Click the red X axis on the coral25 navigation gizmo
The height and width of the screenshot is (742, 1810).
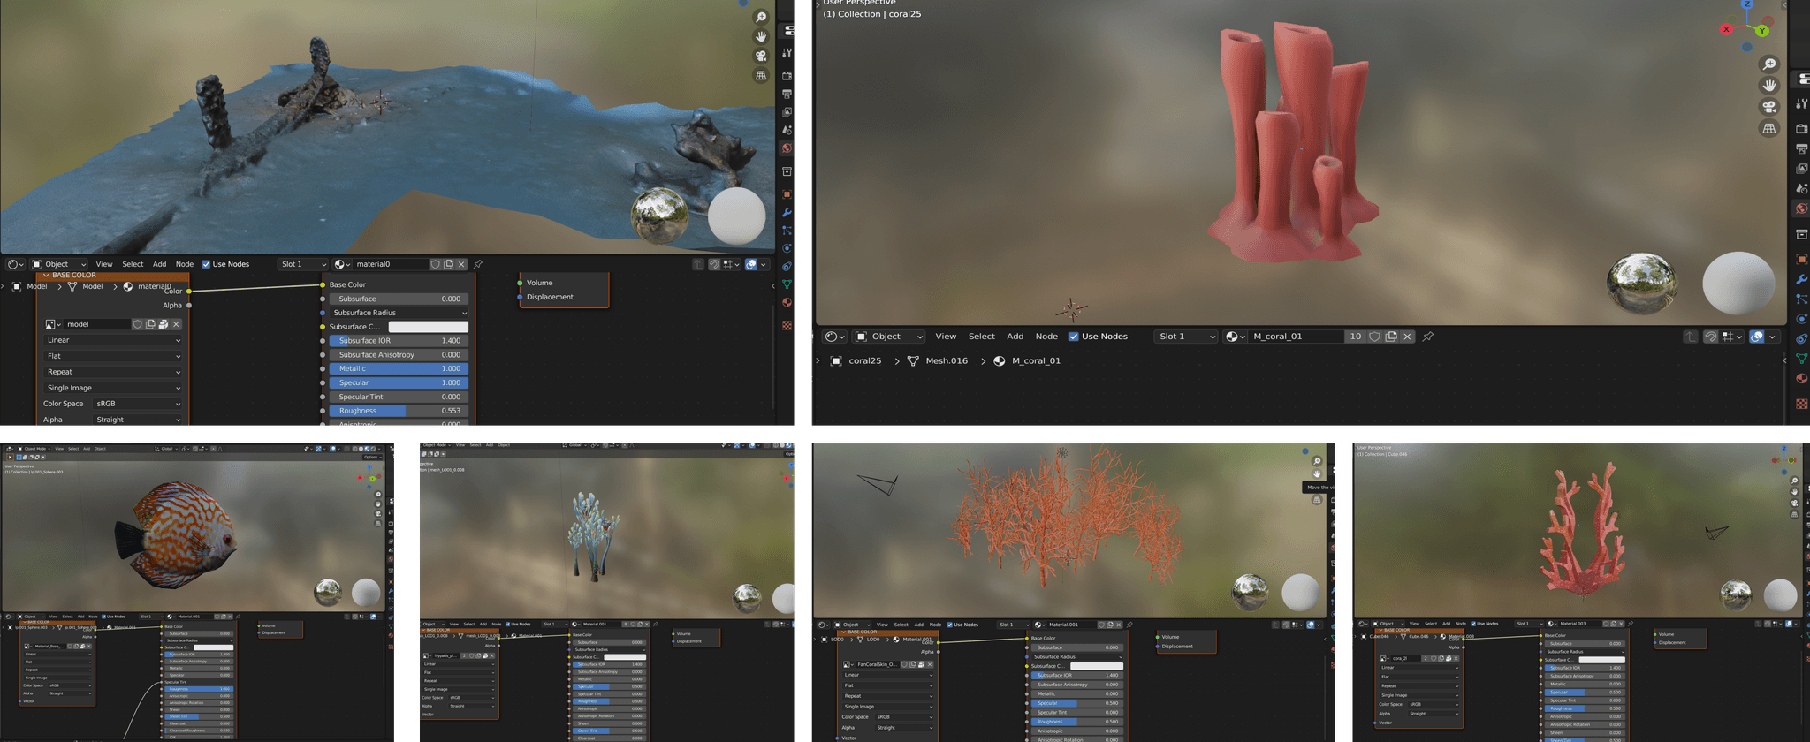pyautogui.click(x=1725, y=29)
